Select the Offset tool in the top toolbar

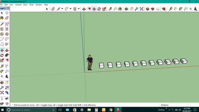coord(89,9)
